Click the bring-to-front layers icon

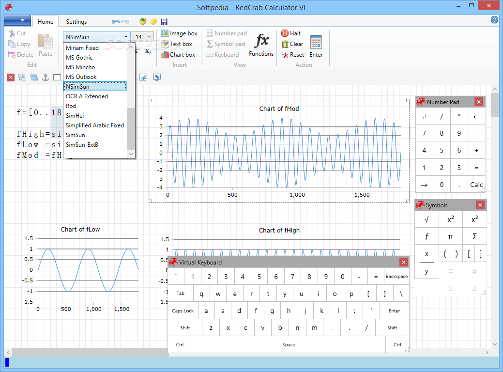(x=34, y=77)
